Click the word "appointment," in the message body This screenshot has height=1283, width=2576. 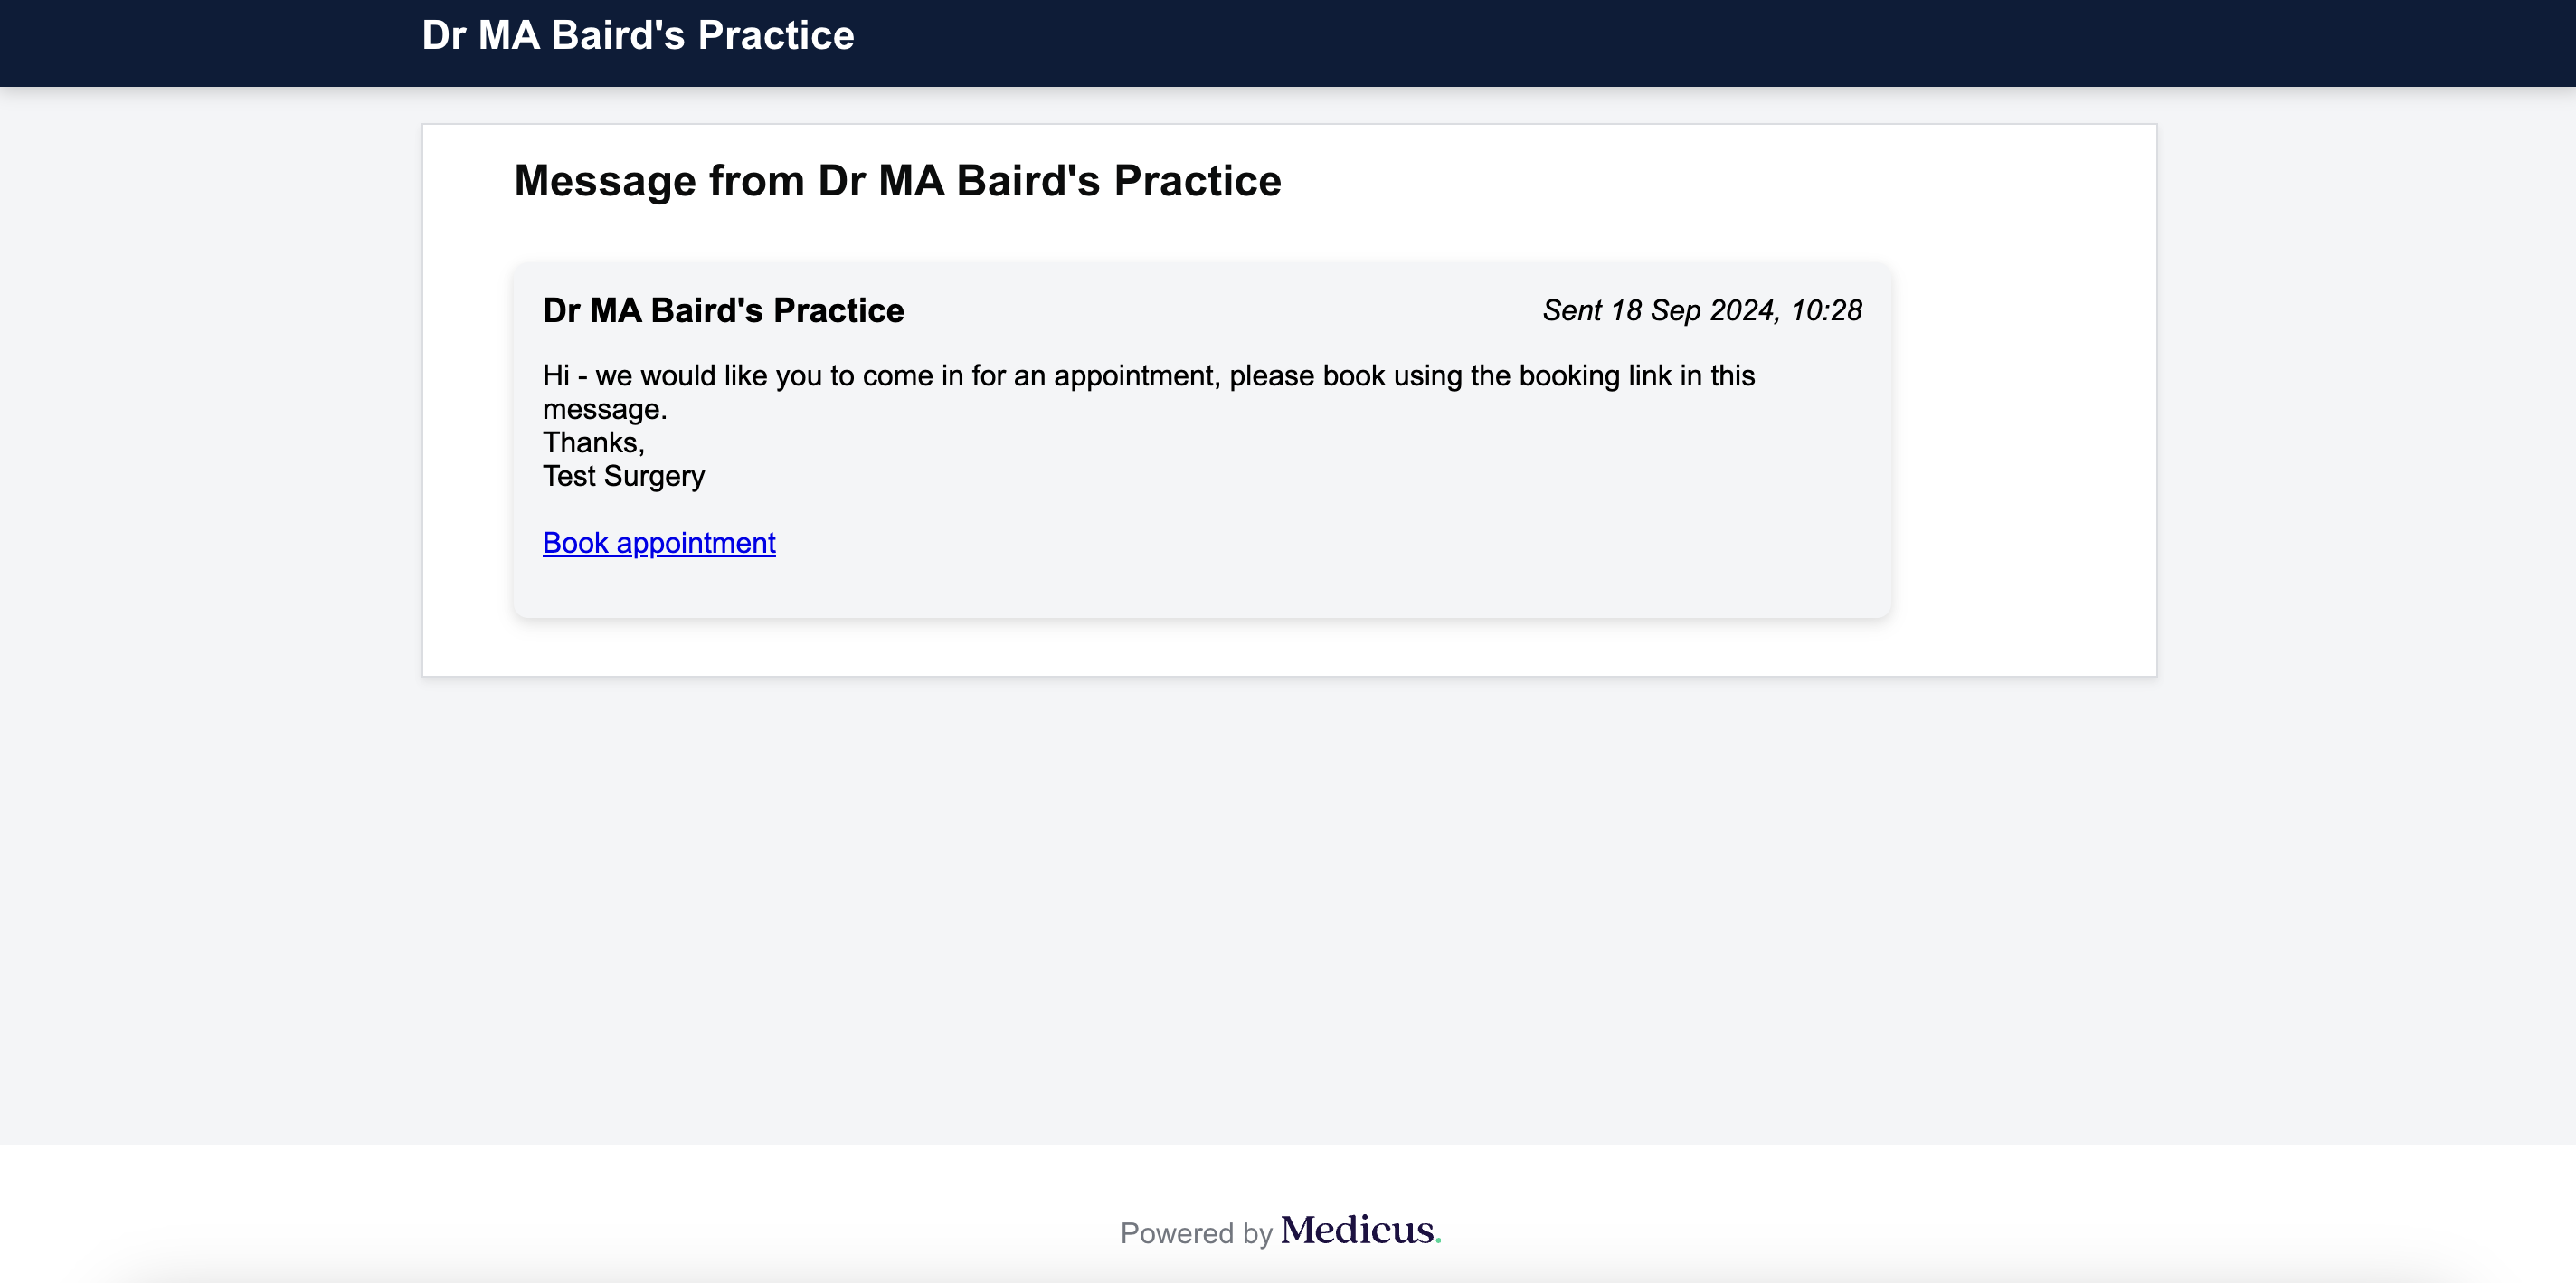click(1137, 376)
